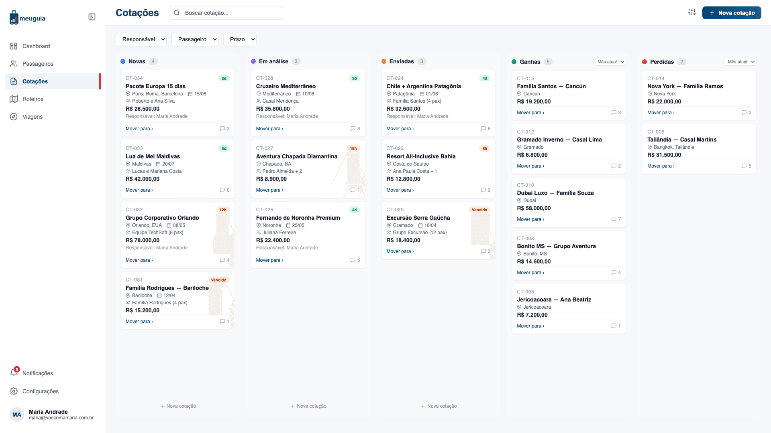771x433 pixels.
Task: Click the Jericoacoara — Ana Beatriz title
Action: [x=554, y=299]
